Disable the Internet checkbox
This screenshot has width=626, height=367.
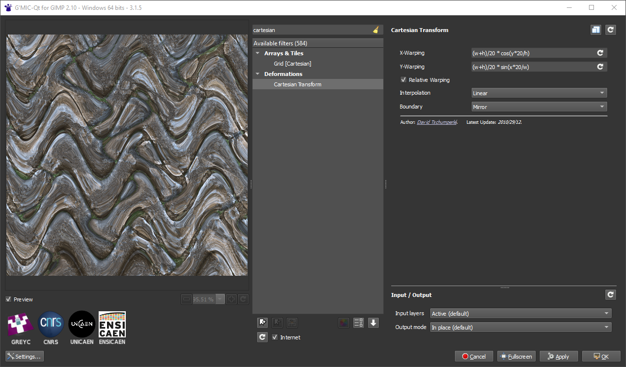coord(275,337)
